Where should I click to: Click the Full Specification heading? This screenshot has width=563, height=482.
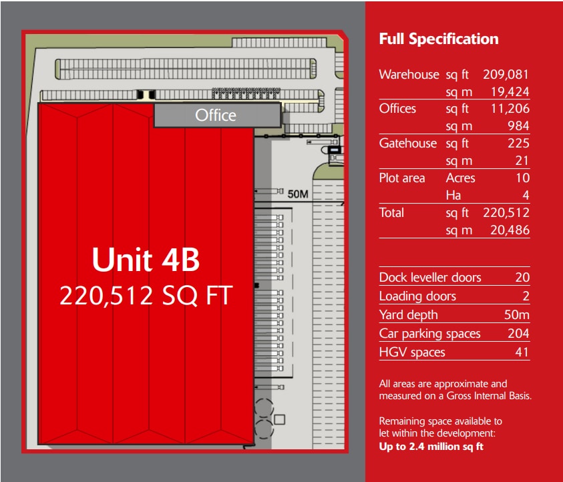tap(438, 39)
